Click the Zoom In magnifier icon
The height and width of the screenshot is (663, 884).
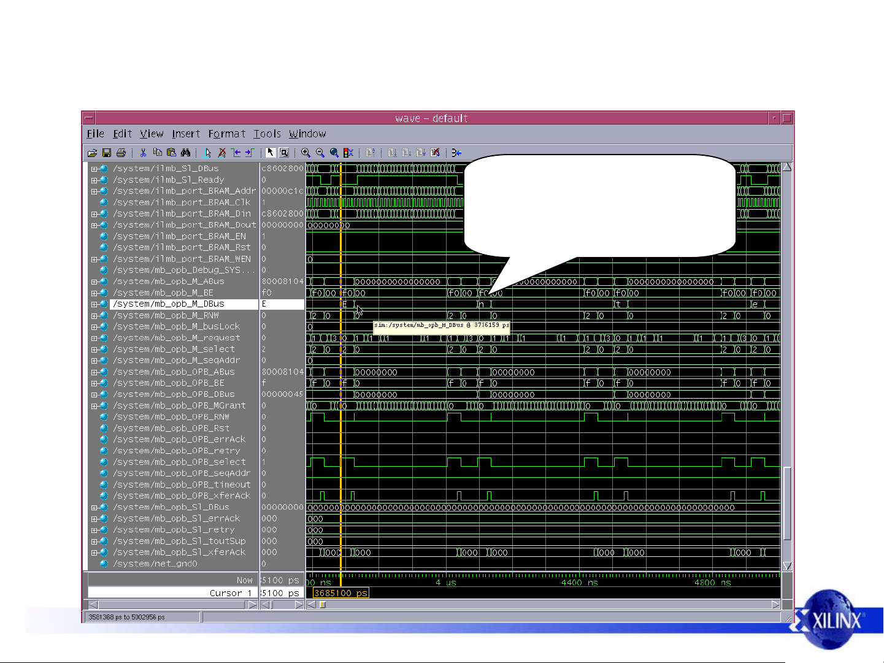(x=306, y=153)
